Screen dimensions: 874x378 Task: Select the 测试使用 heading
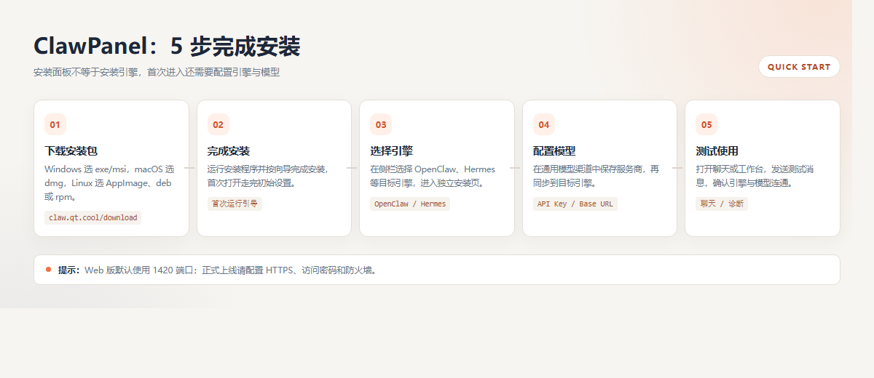point(717,151)
